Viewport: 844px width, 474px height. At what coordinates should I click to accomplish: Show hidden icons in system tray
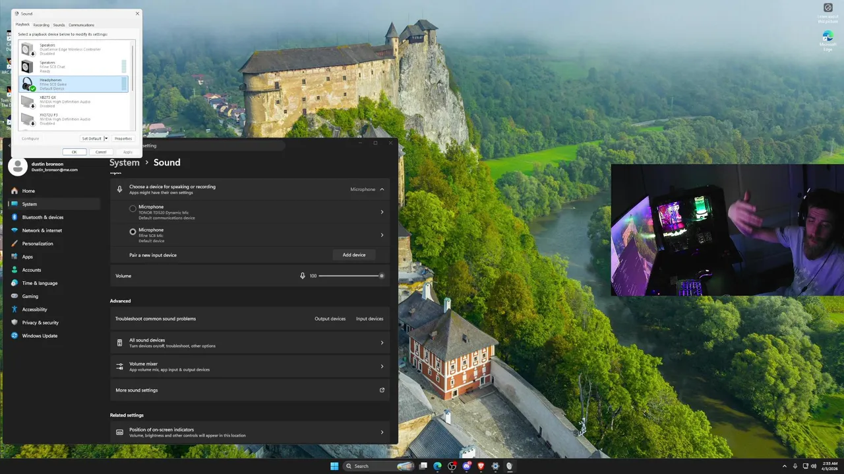click(784, 466)
